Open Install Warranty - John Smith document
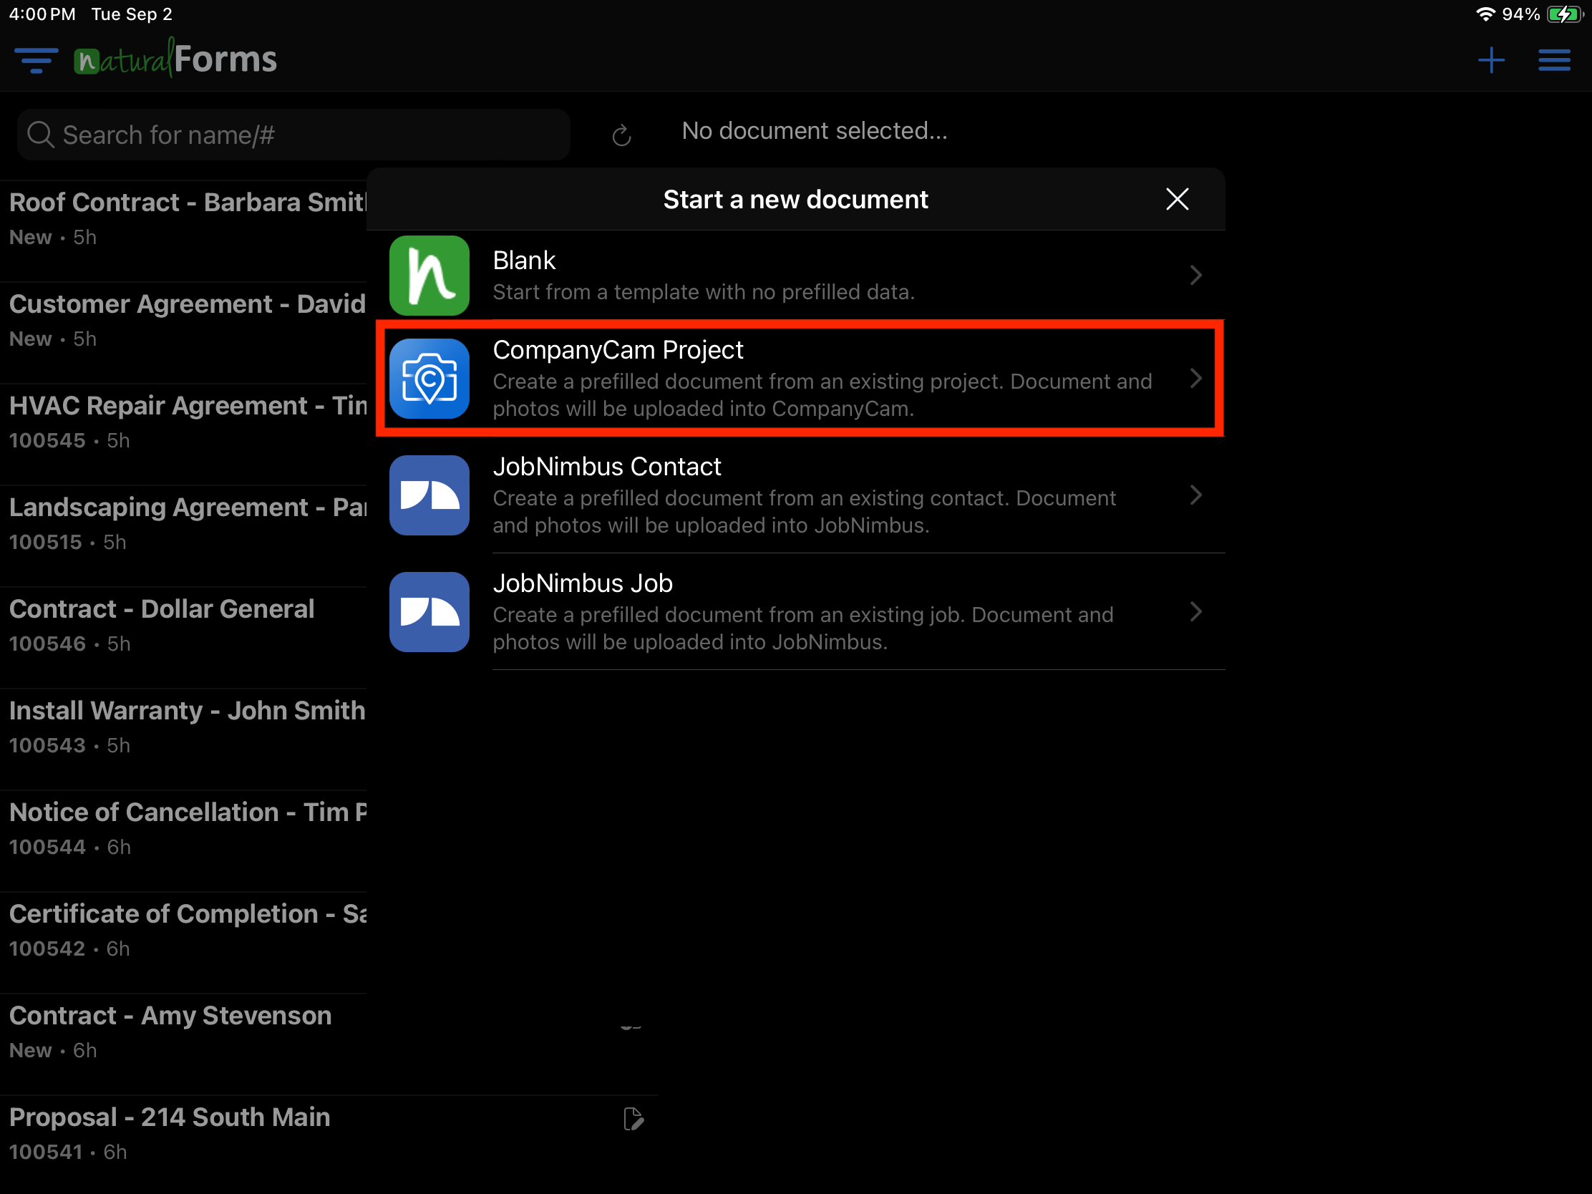The height and width of the screenshot is (1194, 1592). click(183, 739)
